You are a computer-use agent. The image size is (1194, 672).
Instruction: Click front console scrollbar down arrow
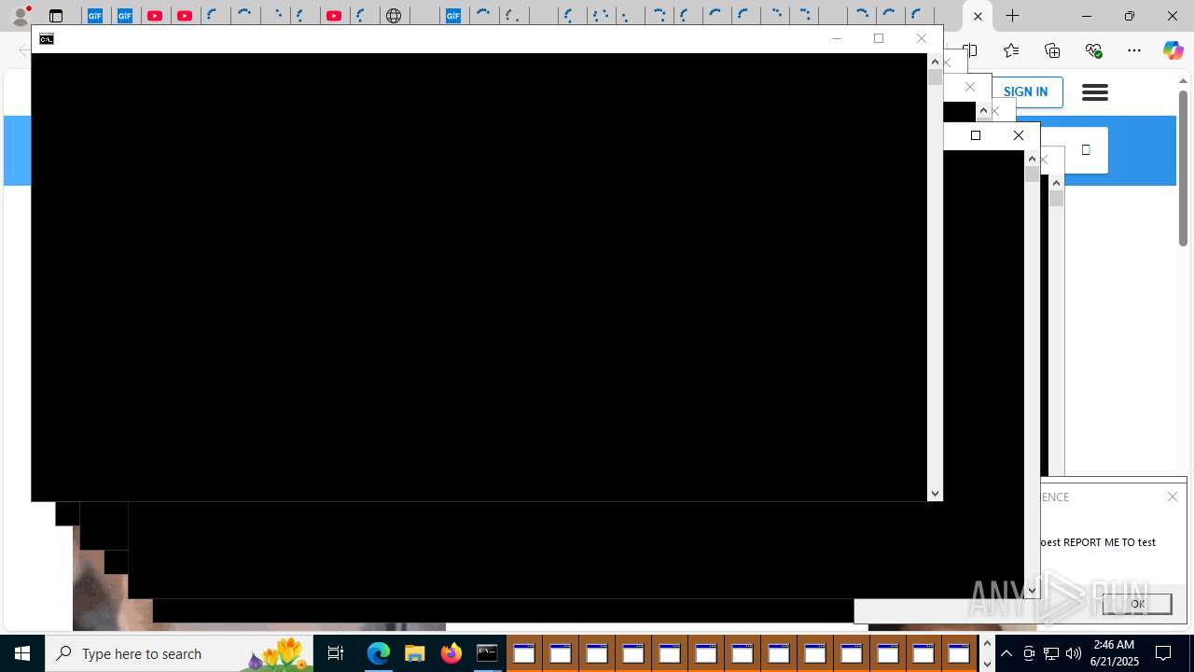935,493
